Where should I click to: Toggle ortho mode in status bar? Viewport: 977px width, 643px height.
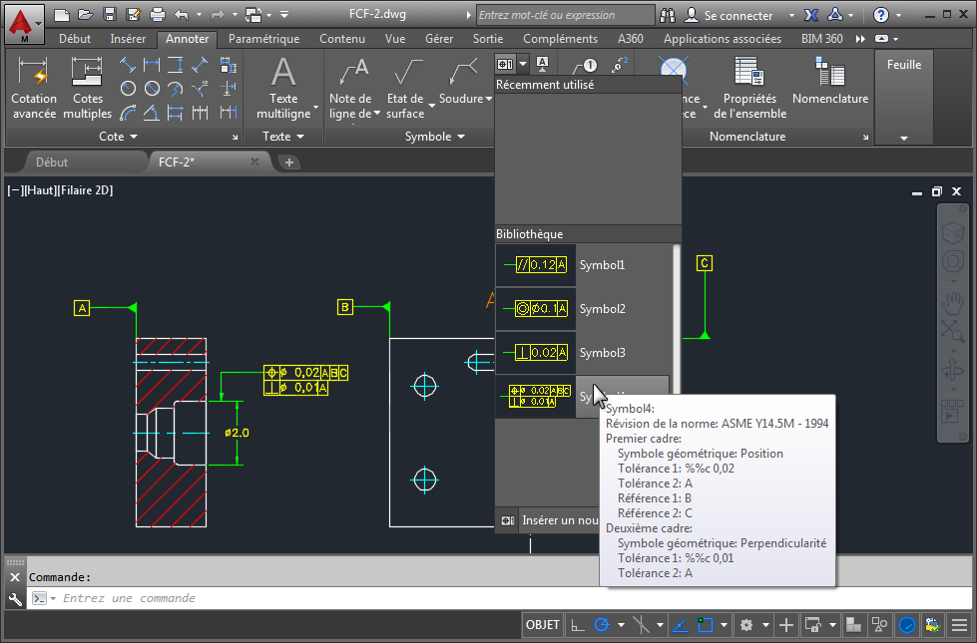tap(578, 625)
